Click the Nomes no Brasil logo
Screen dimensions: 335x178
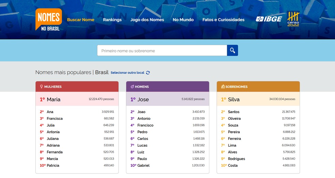[48, 19]
